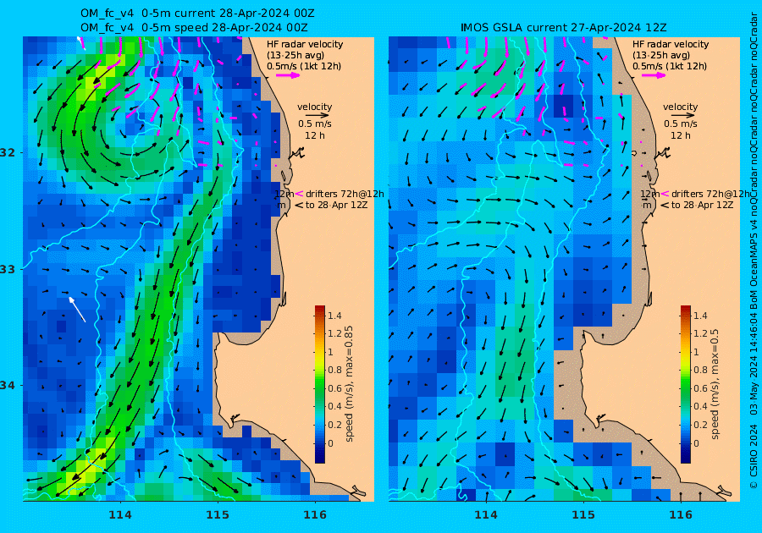The width and height of the screenshot is (762, 533).
Task: Click the 0.8 tick on left colorbar
Action: coord(334,370)
